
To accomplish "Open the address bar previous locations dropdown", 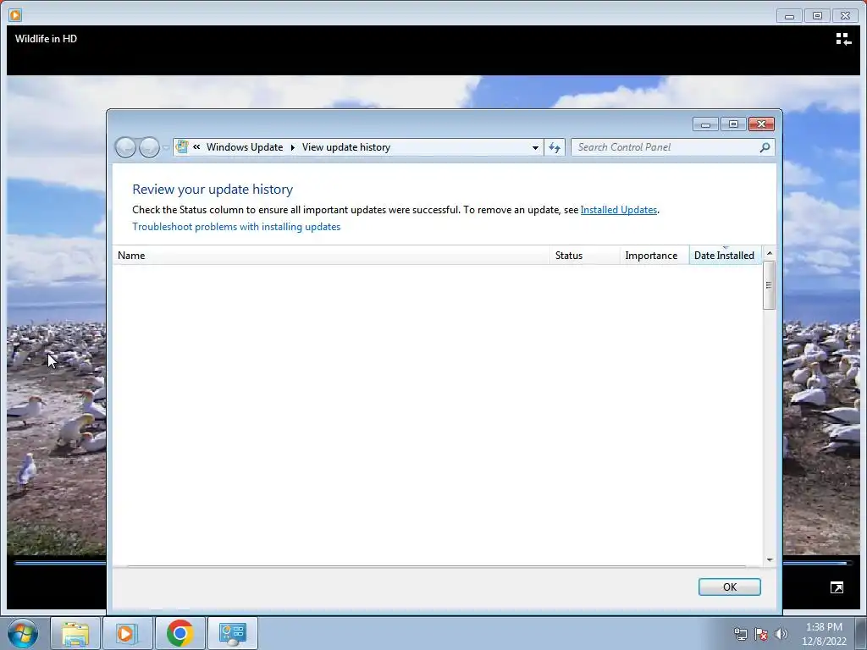I will (x=535, y=147).
